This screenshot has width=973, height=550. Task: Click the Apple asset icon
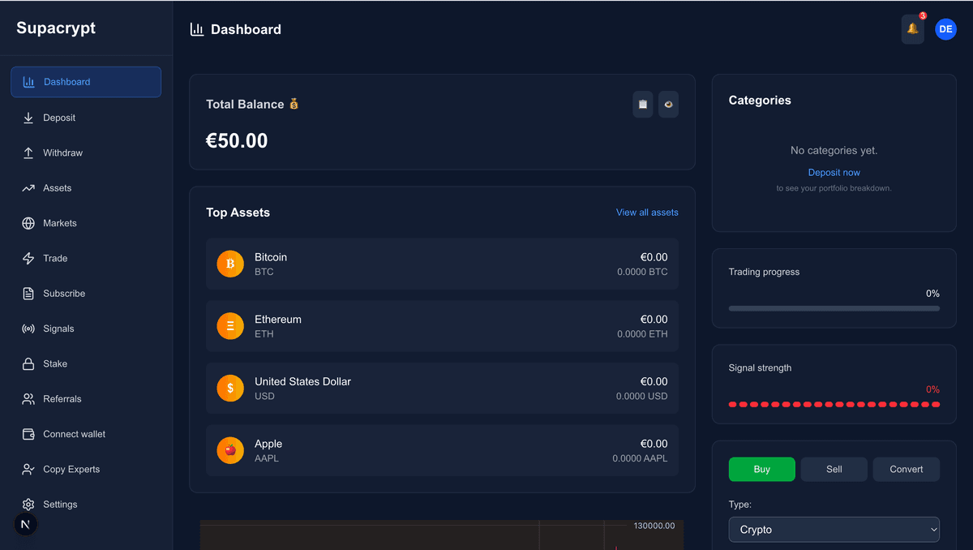click(230, 450)
